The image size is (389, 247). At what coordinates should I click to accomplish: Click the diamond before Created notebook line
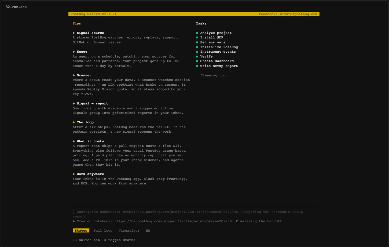coord(74,221)
